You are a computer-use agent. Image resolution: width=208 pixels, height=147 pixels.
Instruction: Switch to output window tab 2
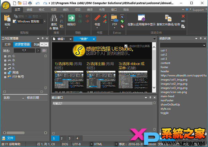pos(62,138)
